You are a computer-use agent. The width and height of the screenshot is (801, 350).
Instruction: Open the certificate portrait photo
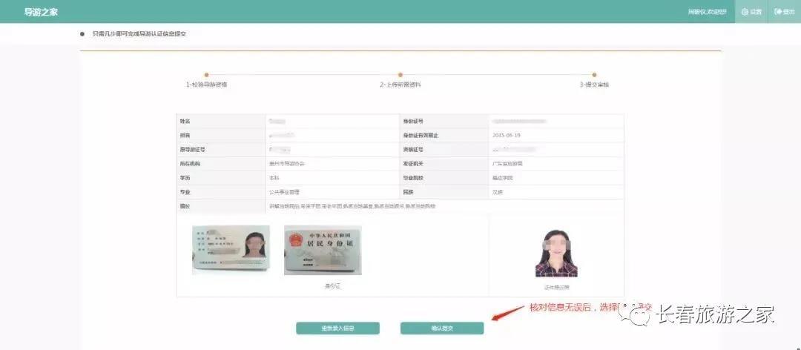click(x=556, y=254)
